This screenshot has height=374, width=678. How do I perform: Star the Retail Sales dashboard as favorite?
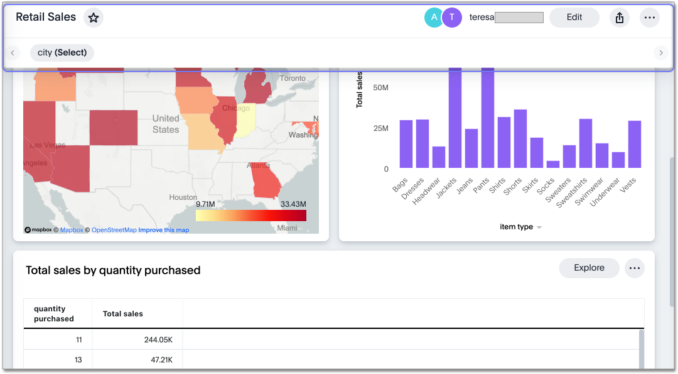(x=94, y=18)
